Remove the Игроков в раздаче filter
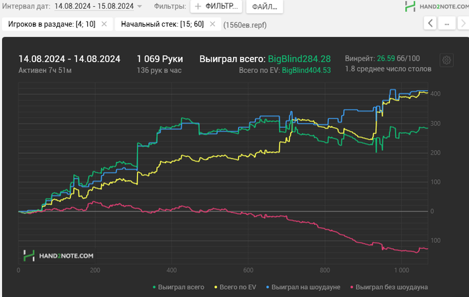469x297 pixels. tap(104, 24)
